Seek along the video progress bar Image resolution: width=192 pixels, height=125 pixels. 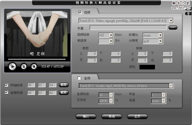37,59
